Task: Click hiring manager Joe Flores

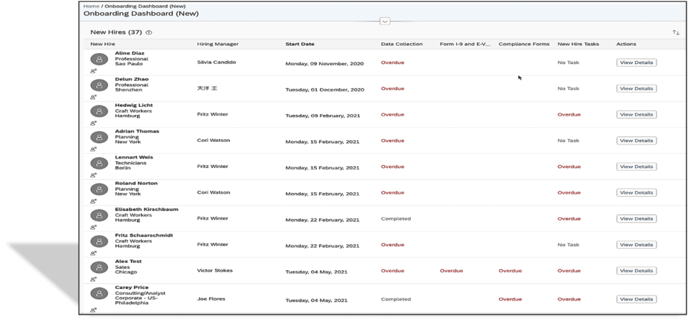Action: (210, 299)
